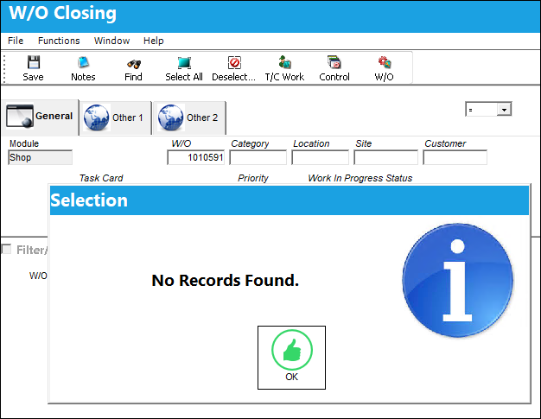Switch to the General tab
541x419 pixels.
tap(40, 117)
